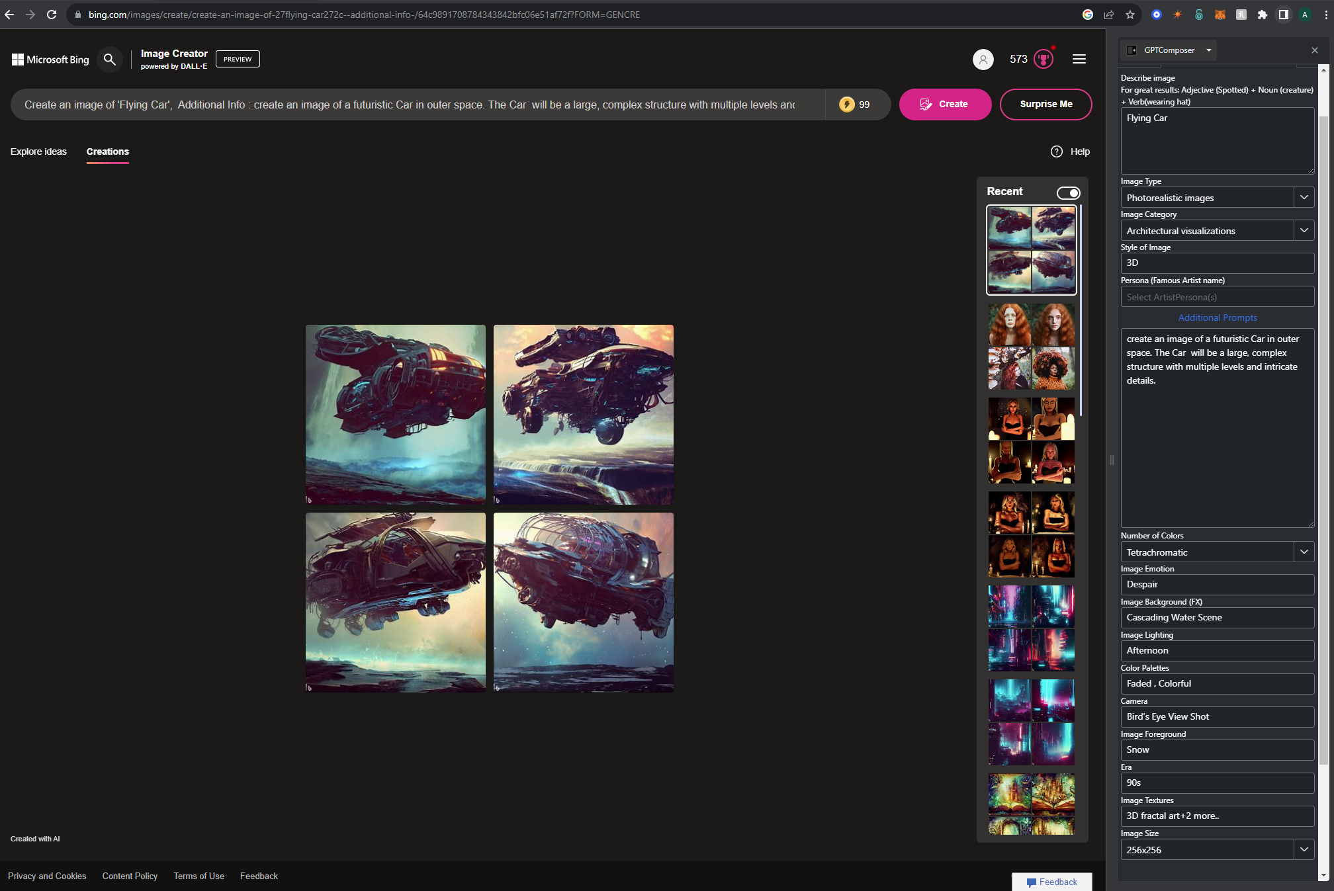Bookmark the page with the star icon

pyautogui.click(x=1130, y=15)
